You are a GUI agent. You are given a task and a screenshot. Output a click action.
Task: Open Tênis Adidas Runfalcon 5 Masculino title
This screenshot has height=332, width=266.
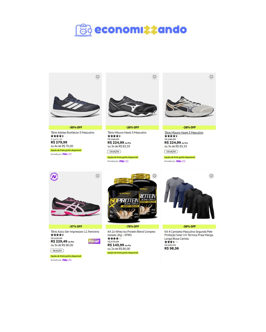coord(72,133)
